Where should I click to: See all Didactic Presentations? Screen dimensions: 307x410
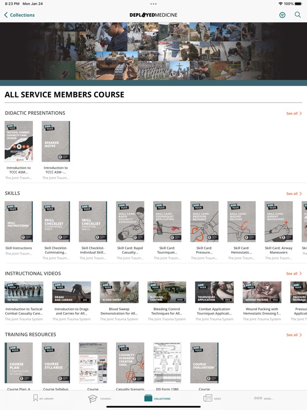tap(294, 113)
